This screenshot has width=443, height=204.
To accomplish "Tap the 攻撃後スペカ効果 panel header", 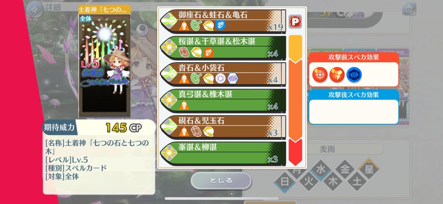I will (354, 95).
